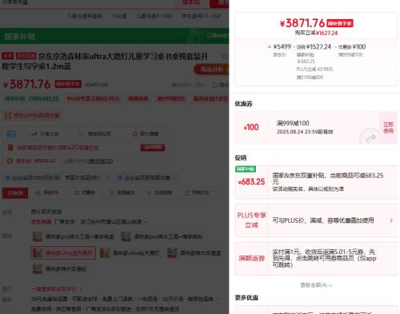Click the circular icon before 到手价
Viewport: 400px width, 314px height.
10,161
